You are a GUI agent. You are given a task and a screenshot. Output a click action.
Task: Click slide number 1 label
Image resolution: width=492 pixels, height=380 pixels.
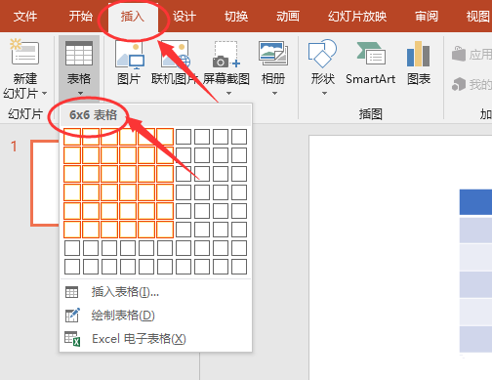14,147
